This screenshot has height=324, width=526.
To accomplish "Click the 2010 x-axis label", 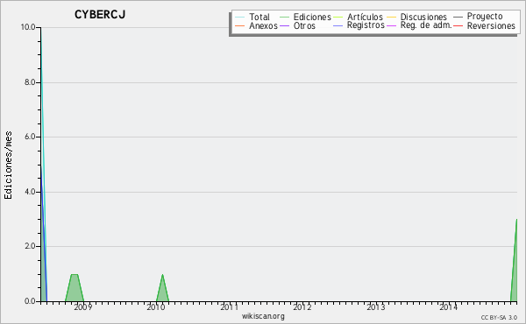I will click(x=156, y=306).
